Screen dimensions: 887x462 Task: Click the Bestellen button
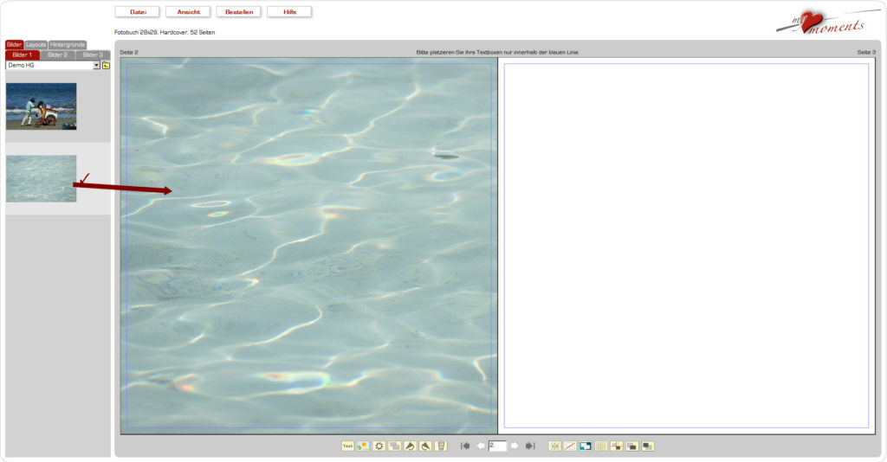point(239,12)
